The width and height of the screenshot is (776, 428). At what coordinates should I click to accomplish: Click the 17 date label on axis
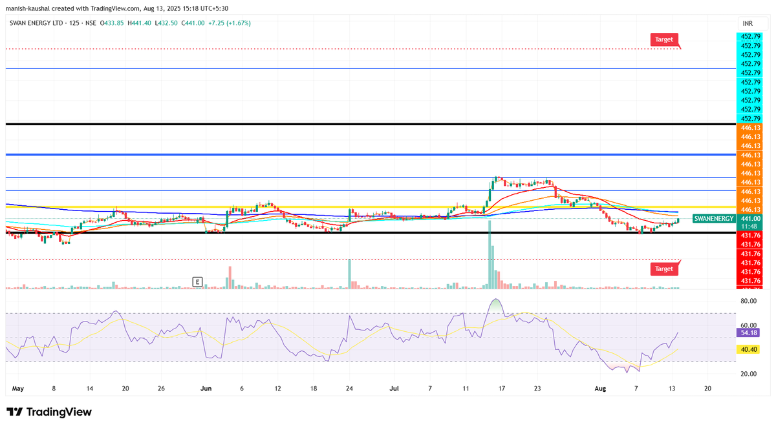pyautogui.click(x=501, y=389)
